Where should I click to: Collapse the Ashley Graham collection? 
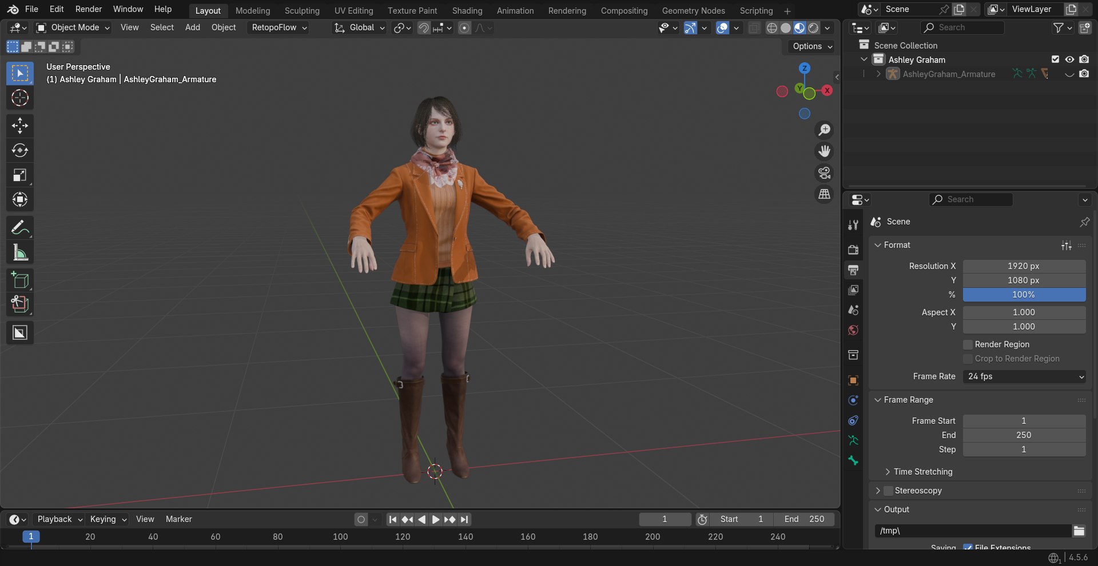pos(864,59)
